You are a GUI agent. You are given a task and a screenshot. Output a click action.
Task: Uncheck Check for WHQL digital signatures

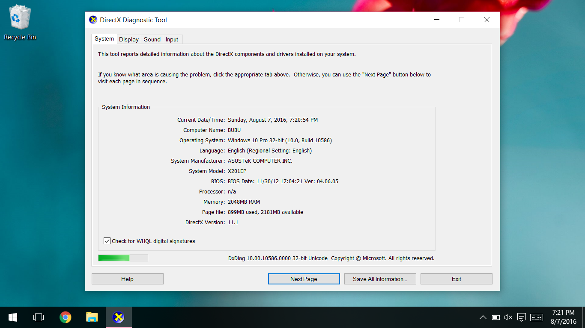[x=107, y=241]
